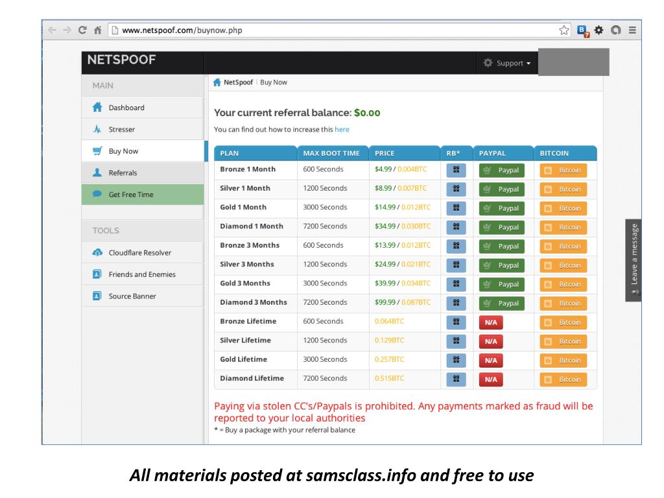Image resolution: width=664 pixels, height=498 pixels.
Task: Open the browser hamburger menu icon
Action: (632, 30)
